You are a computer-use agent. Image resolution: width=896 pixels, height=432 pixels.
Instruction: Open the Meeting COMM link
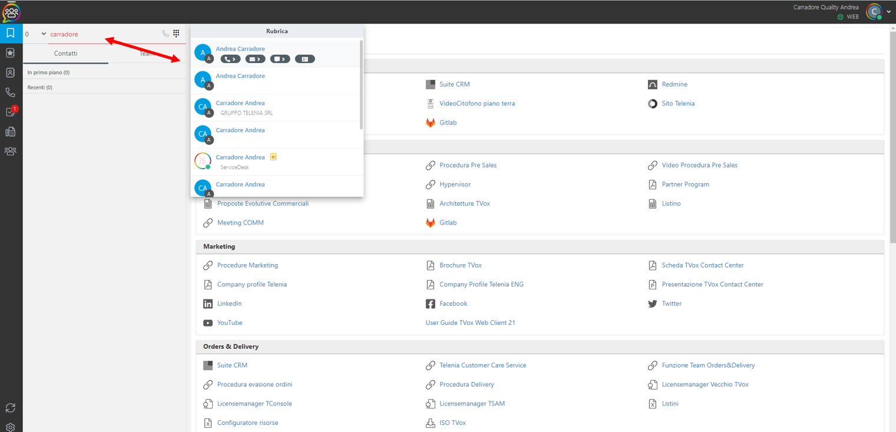240,223
